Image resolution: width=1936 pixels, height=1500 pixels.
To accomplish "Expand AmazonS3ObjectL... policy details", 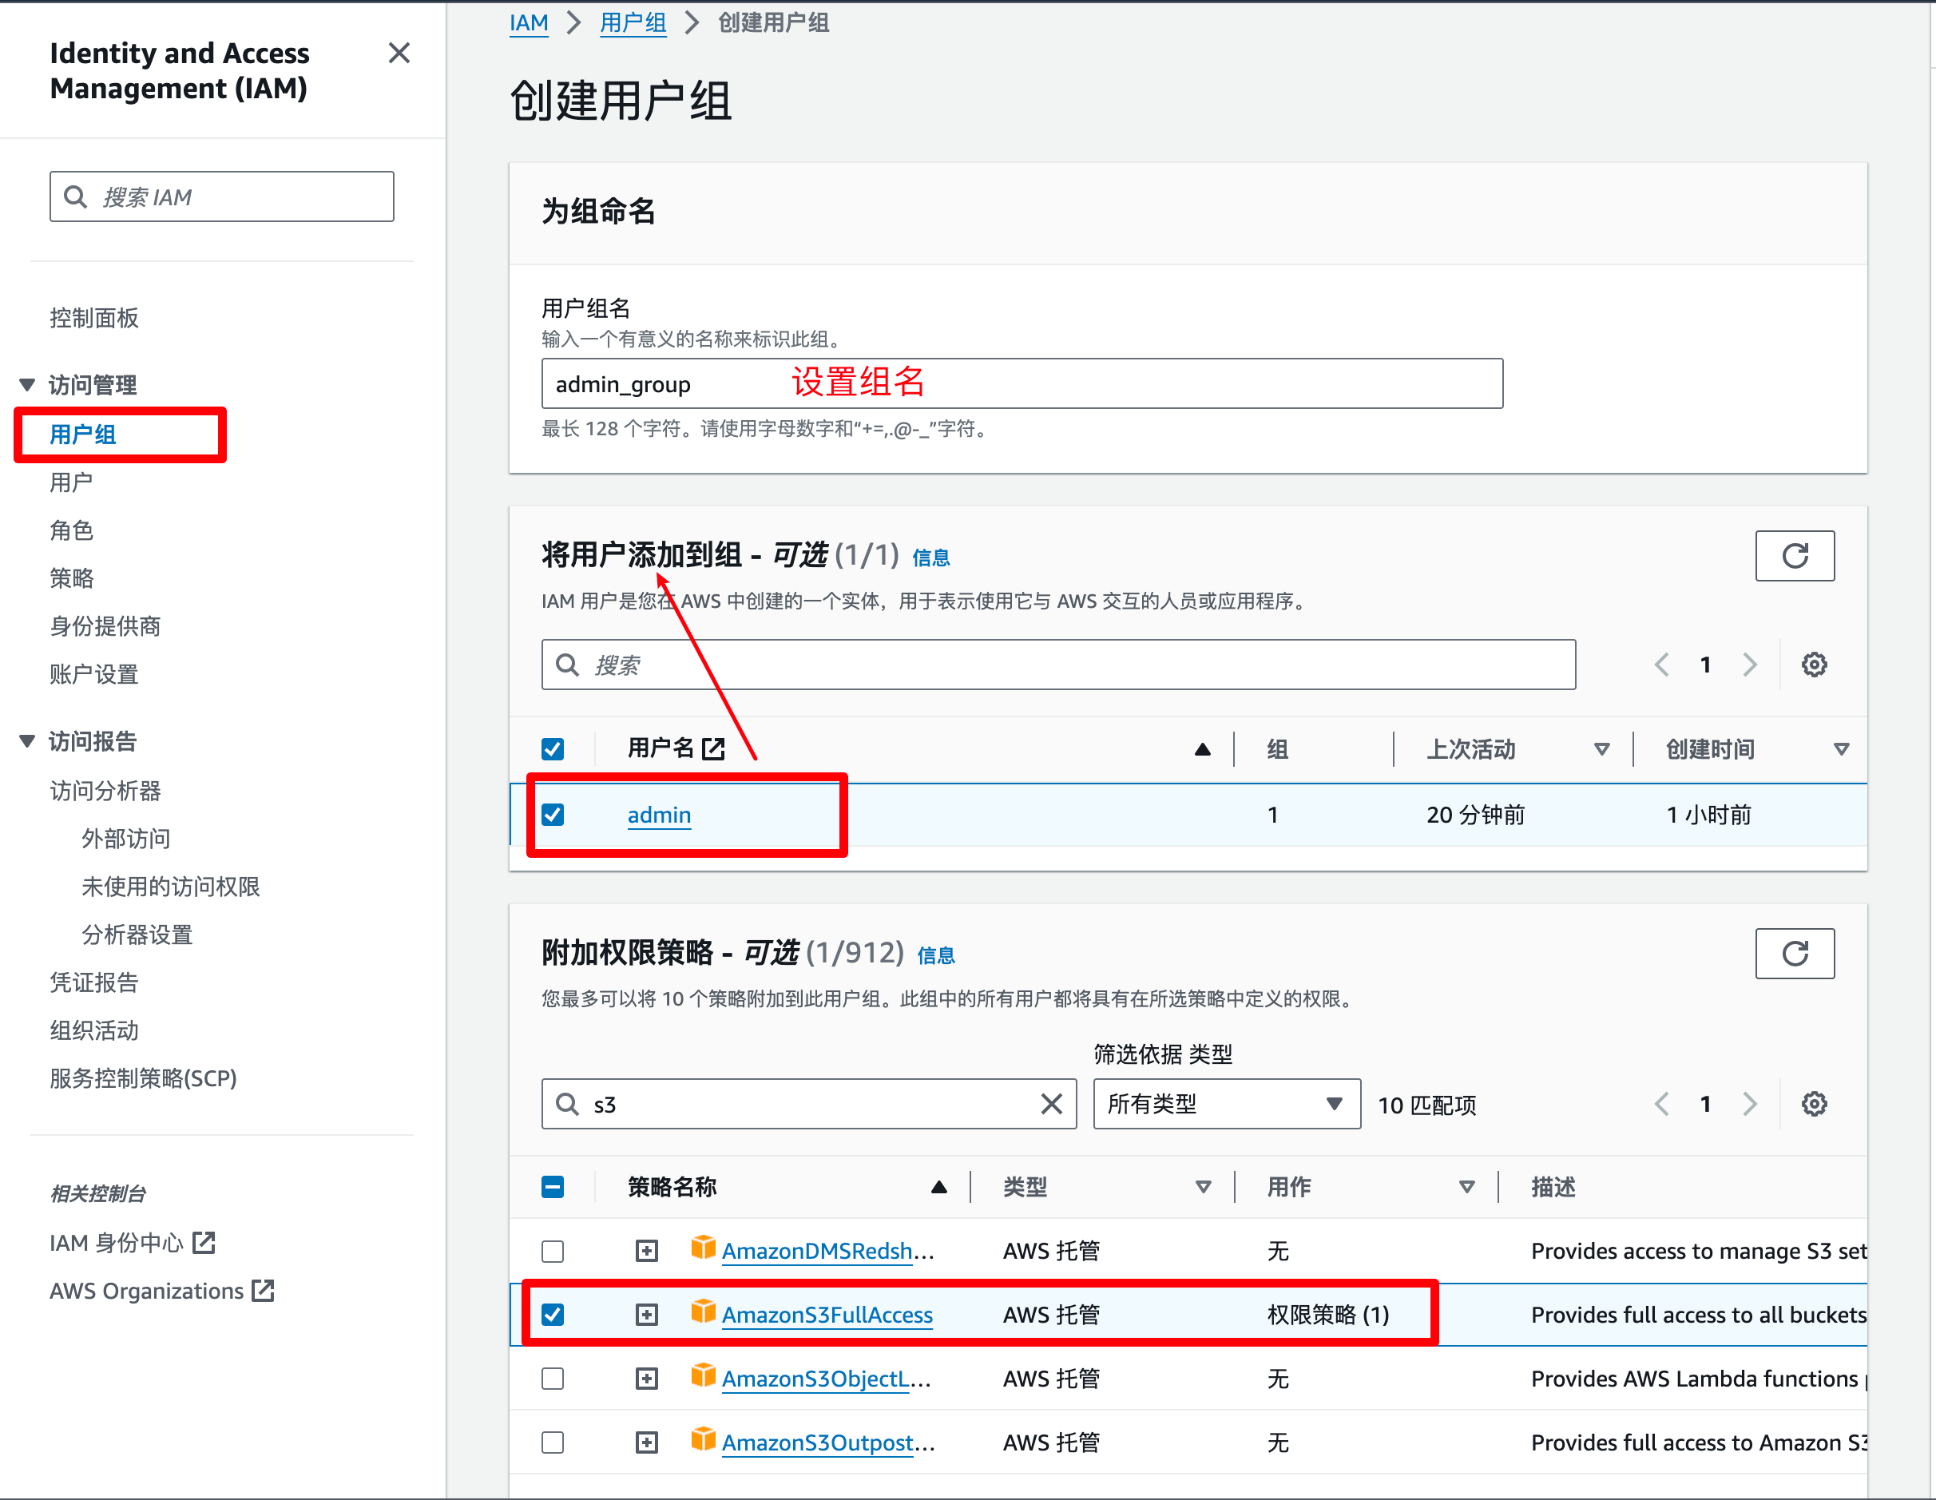I will pos(646,1379).
